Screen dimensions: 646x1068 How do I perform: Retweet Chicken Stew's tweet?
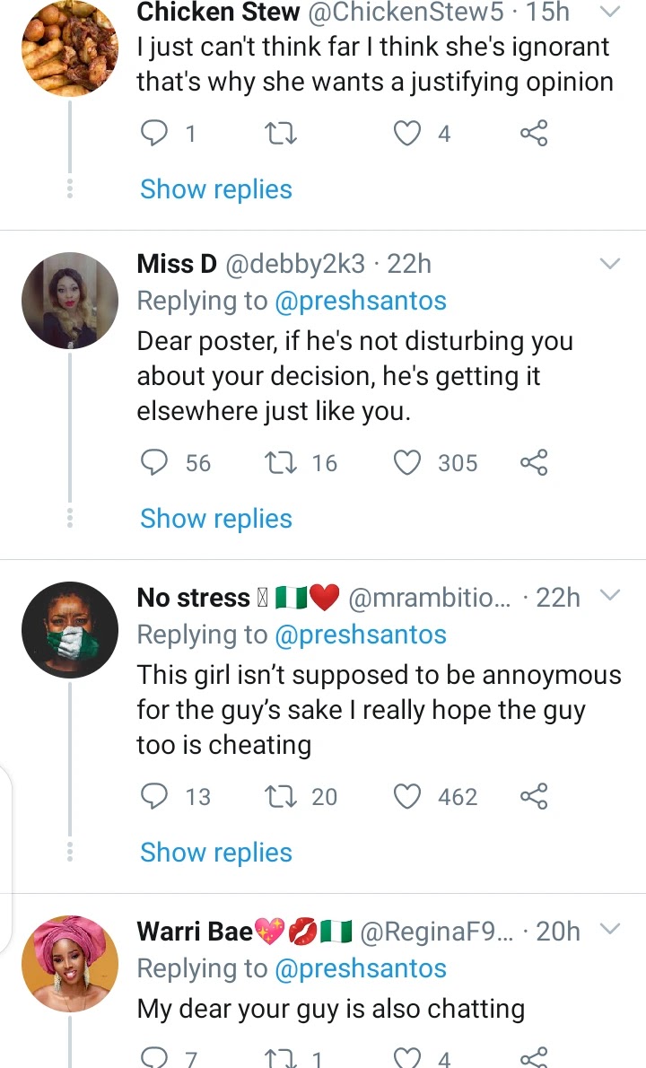(x=282, y=134)
